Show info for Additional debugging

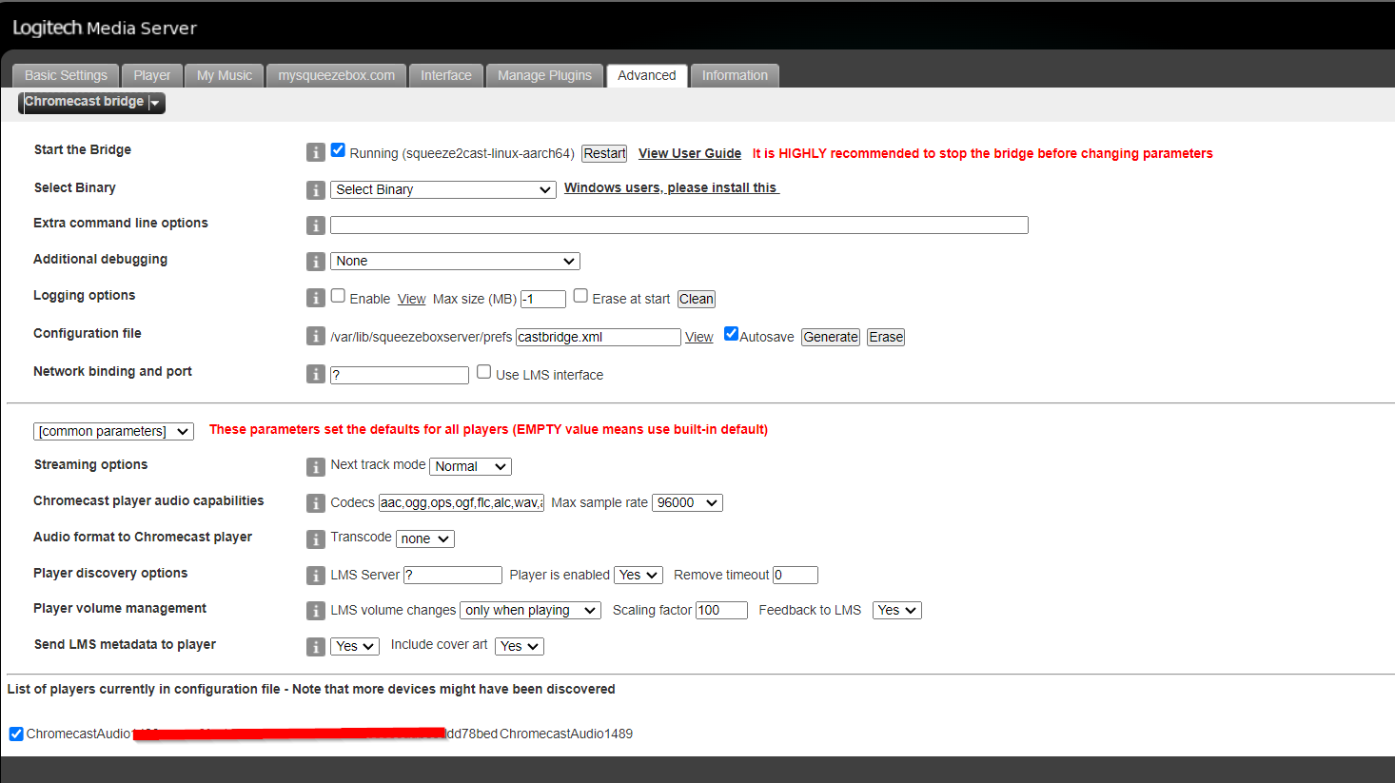coord(316,262)
